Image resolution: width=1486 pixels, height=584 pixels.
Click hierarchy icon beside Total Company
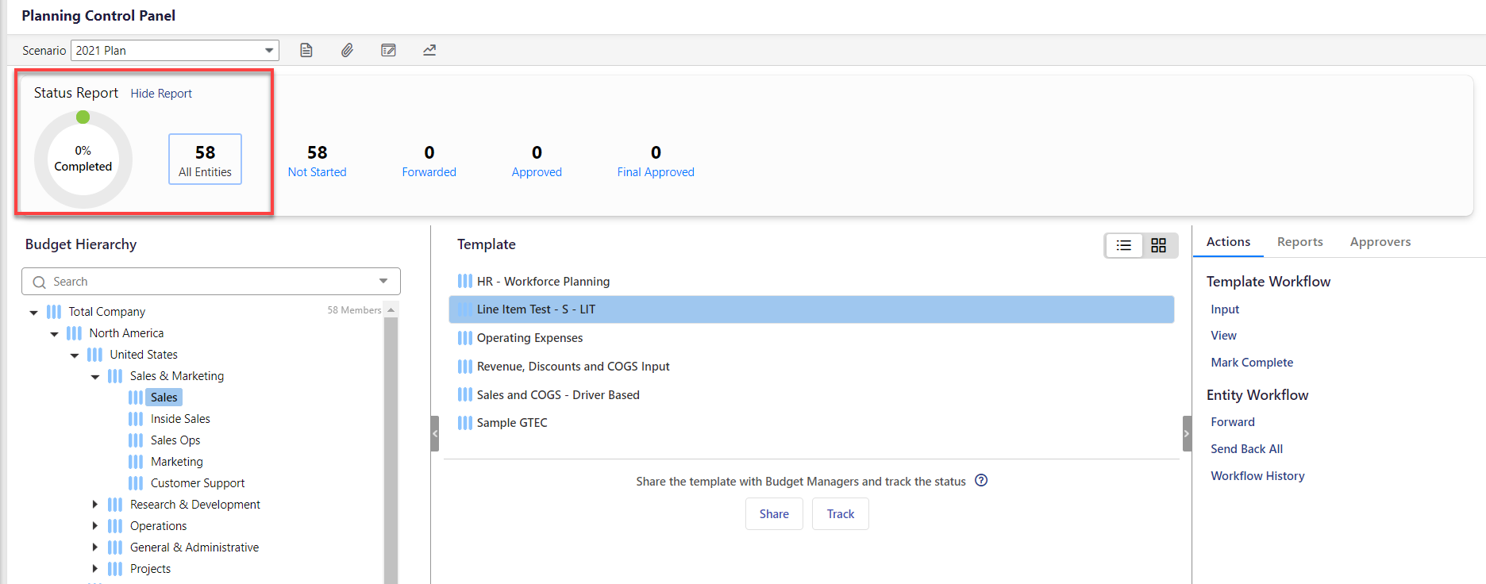[54, 312]
